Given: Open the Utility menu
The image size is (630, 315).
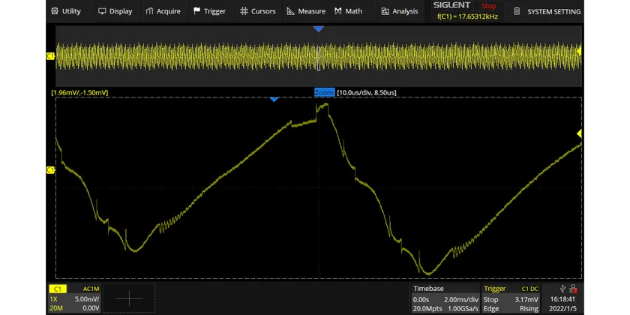Looking at the screenshot, I should [66, 11].
